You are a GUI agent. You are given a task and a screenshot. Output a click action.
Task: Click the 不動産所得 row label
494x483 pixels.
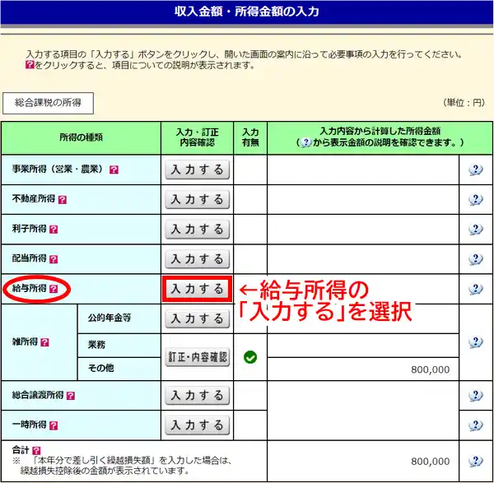coord(34,199)
